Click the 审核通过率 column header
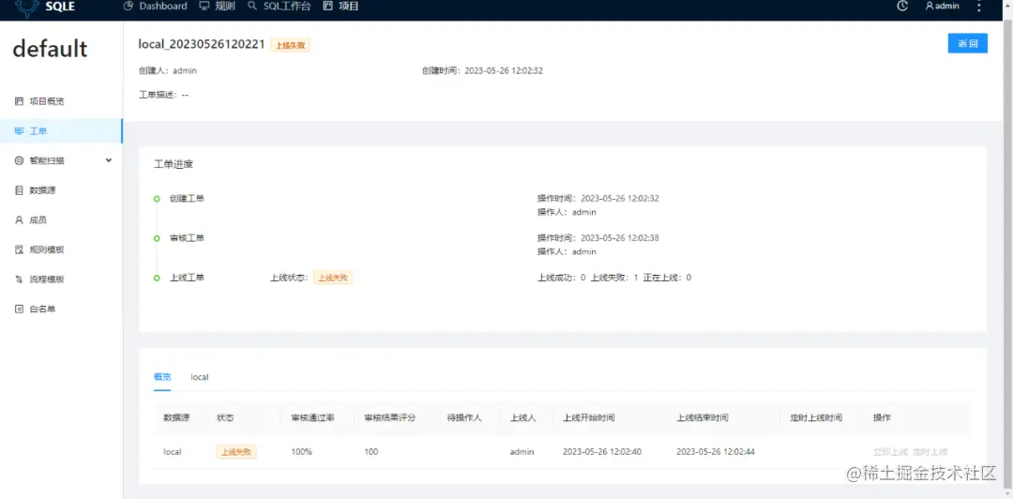Image resolution: width=1013 pixels, height=499 pixels. pyautogui.click(x=312, y=417)
